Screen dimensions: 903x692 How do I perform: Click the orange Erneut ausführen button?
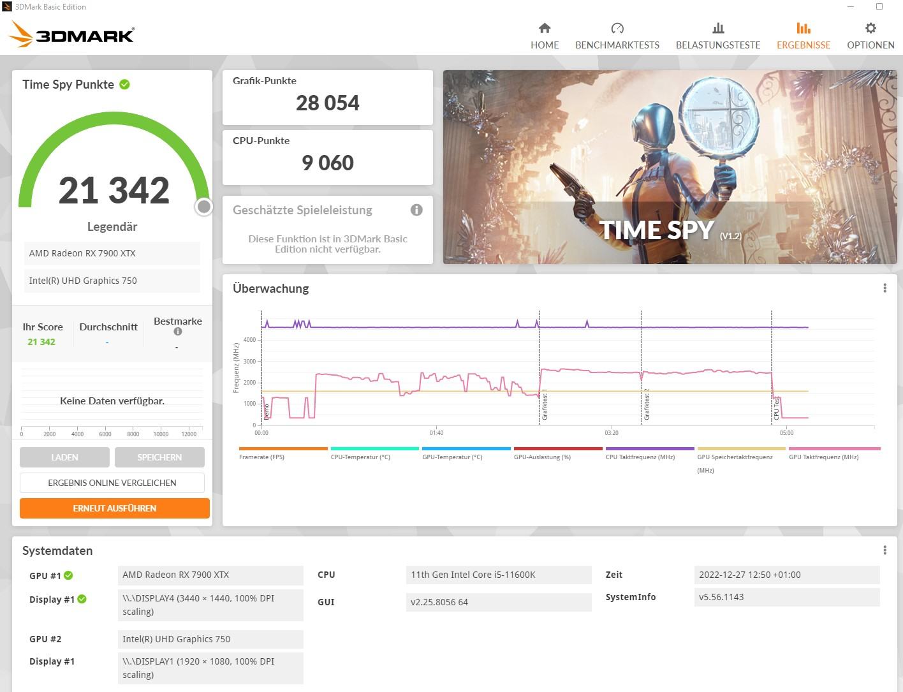[115, 508]
